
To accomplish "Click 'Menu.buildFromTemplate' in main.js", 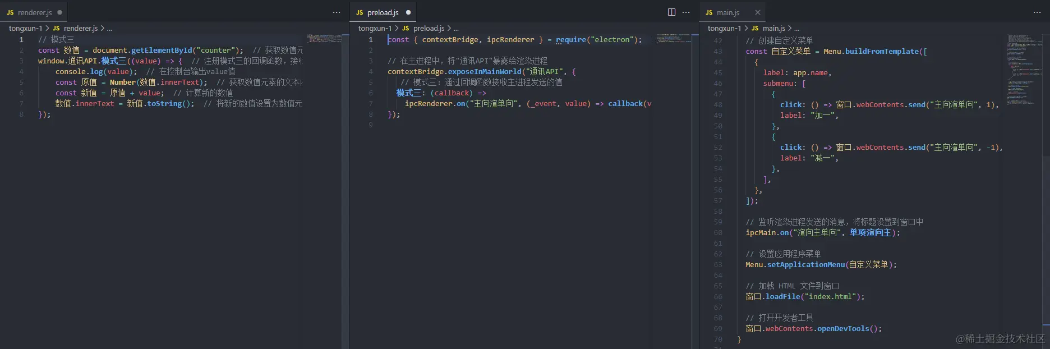I will 872,51.
